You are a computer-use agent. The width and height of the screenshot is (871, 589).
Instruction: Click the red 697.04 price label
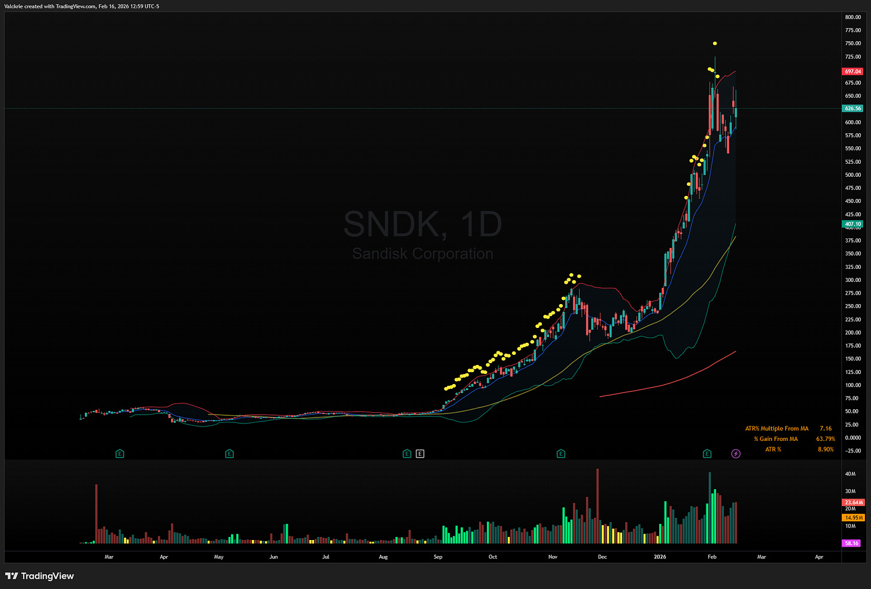(852, 71)
